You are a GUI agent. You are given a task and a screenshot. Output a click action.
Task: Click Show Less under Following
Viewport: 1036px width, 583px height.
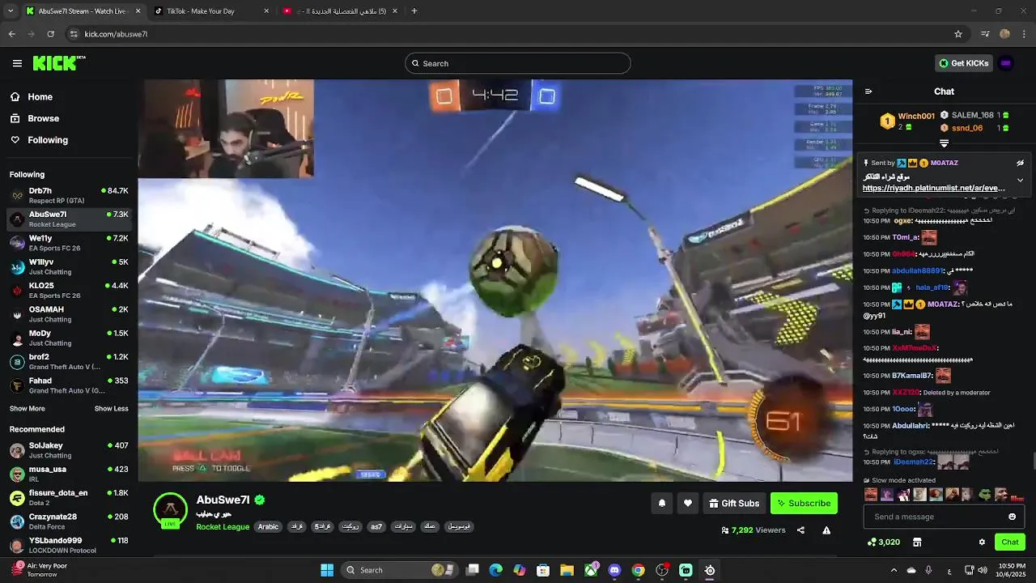pyautogui.click(x=112, y=409)
